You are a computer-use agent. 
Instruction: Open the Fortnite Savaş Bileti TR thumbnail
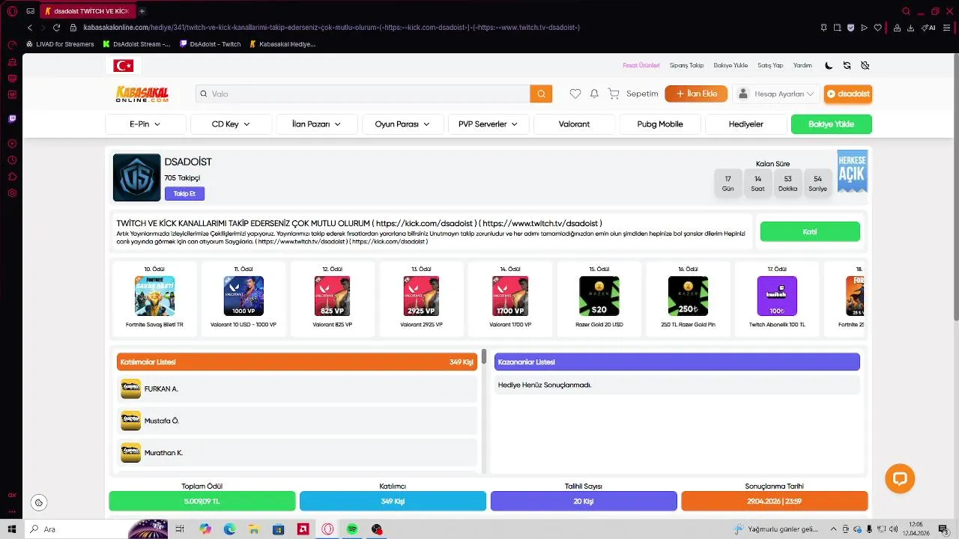[154, 296]
